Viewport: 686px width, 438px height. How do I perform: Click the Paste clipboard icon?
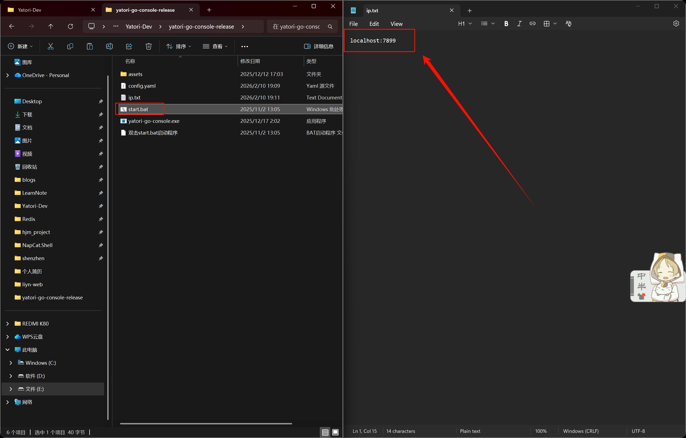(x=90, y=47)
